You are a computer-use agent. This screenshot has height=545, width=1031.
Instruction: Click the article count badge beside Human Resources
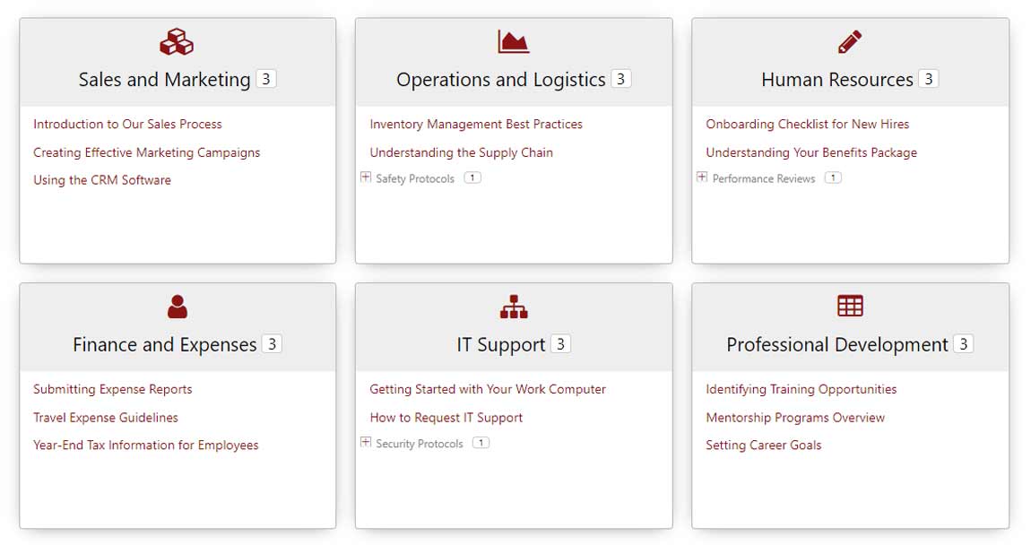[929, 79]
